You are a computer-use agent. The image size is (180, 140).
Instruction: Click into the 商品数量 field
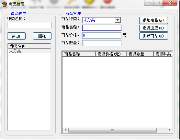click(102, 43)
